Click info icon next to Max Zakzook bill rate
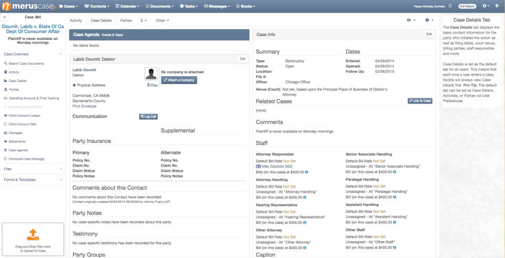The image size is (505, 258). coord(307,172)
